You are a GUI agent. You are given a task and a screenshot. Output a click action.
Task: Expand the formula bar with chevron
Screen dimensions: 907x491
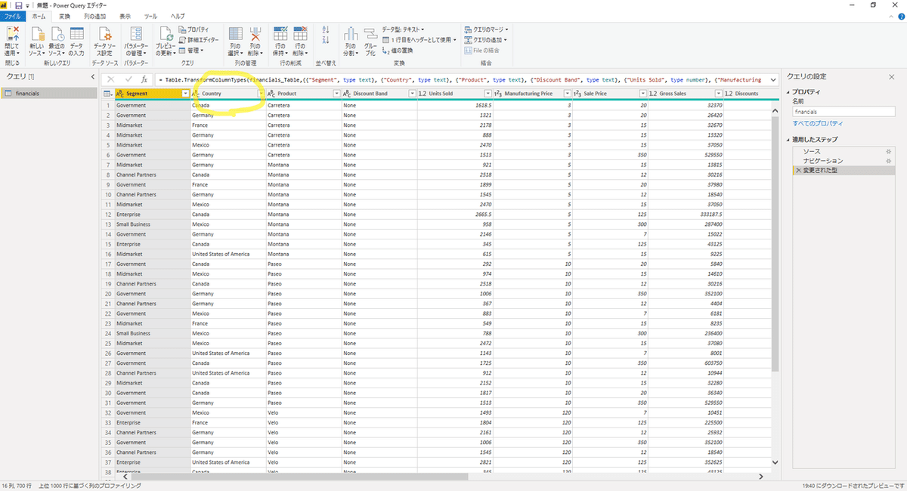[x=773, y=79]
